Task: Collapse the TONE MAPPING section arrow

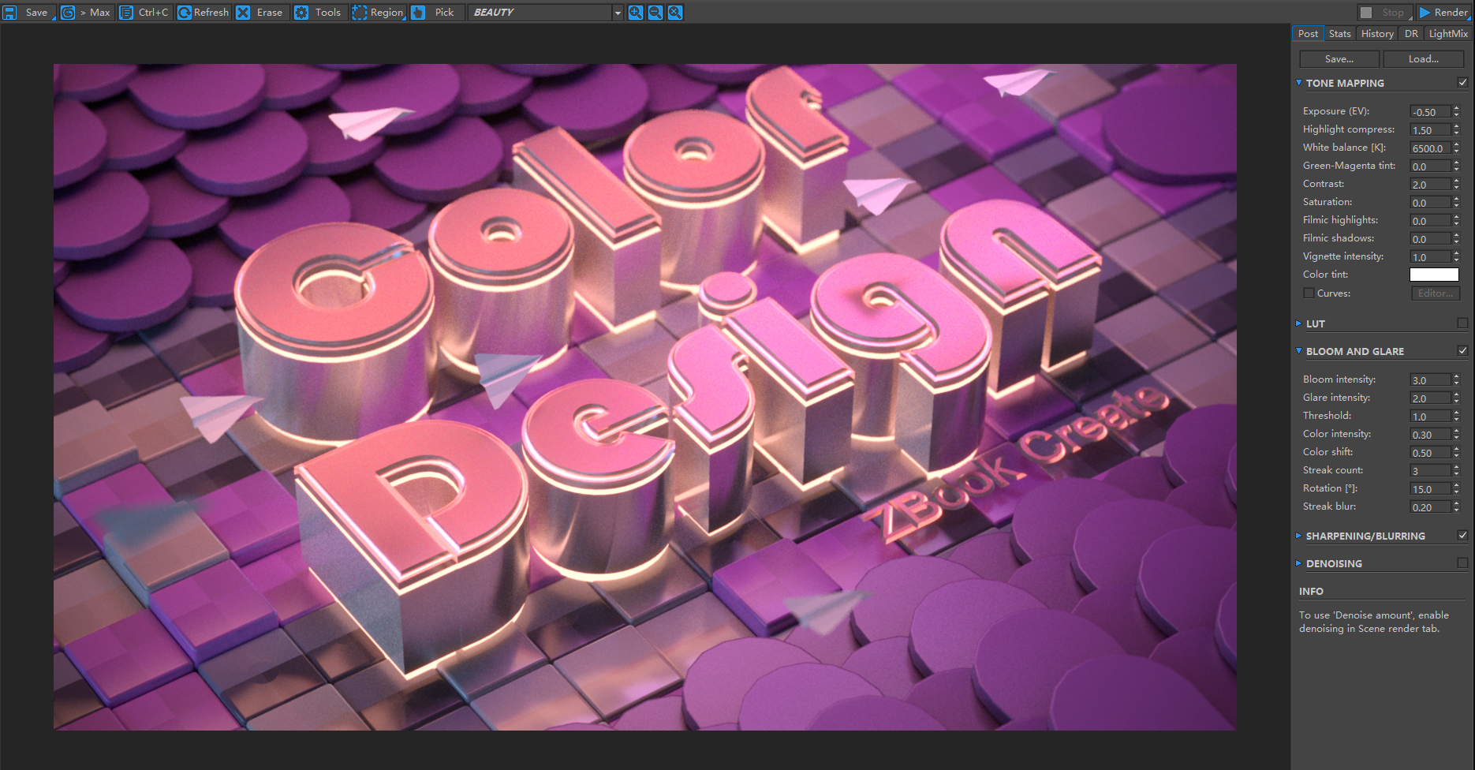Action: point(1299,83)
